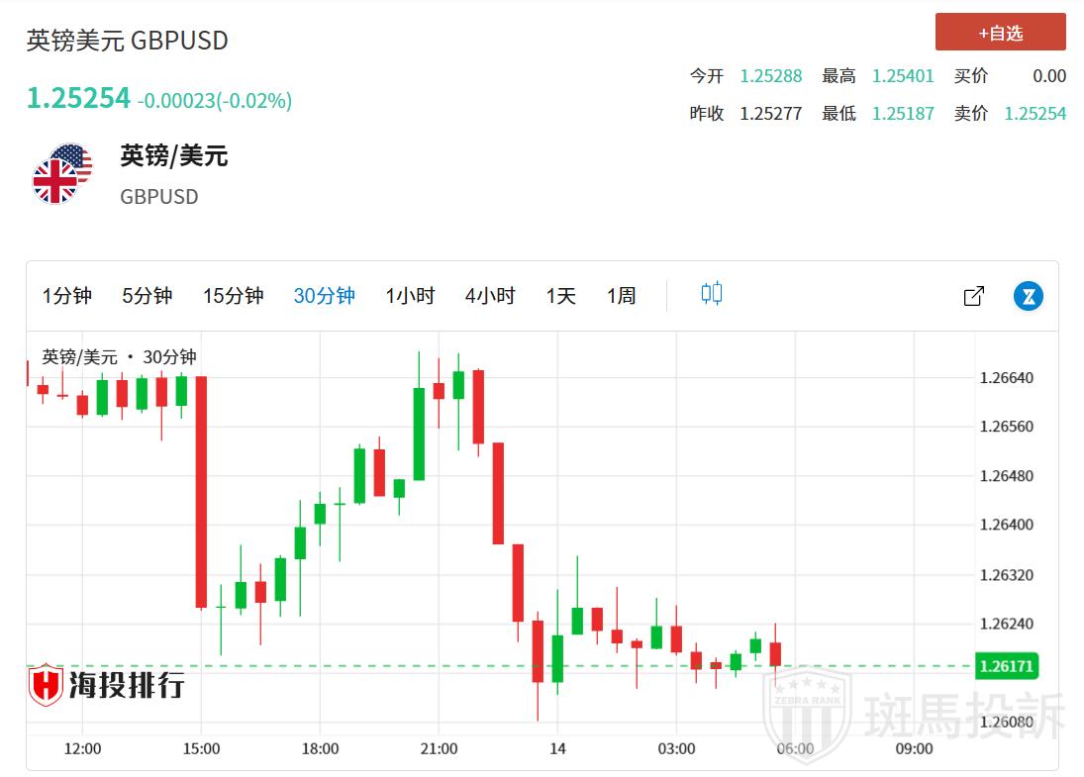Screen dimensions: 1084x777
Task: Open chart in new window icon
Action: 973,296
